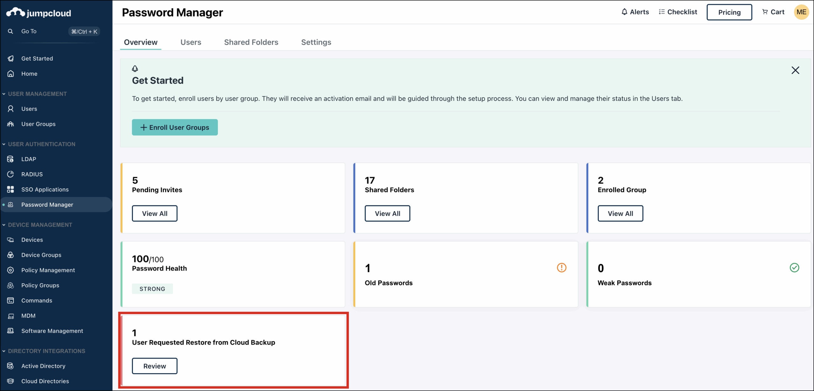Click the Policy Management icon
814x391 pixels.
[10, 270]
